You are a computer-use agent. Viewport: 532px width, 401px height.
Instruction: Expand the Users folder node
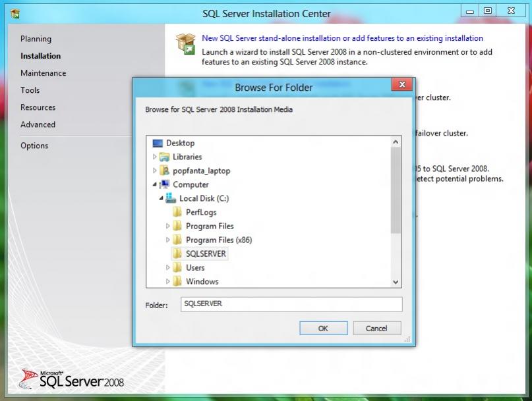(x=167, y=267)
